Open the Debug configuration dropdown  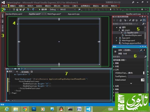[54, 9]
